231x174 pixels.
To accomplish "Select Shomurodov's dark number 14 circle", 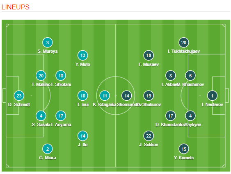I will pos(126,96).
